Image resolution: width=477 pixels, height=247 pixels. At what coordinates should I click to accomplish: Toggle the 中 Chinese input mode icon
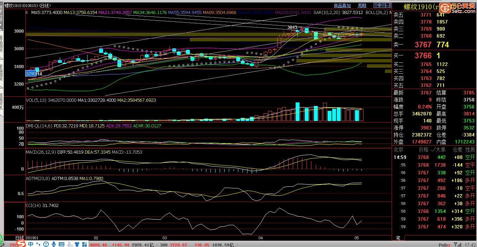click(x=31, y=244)
